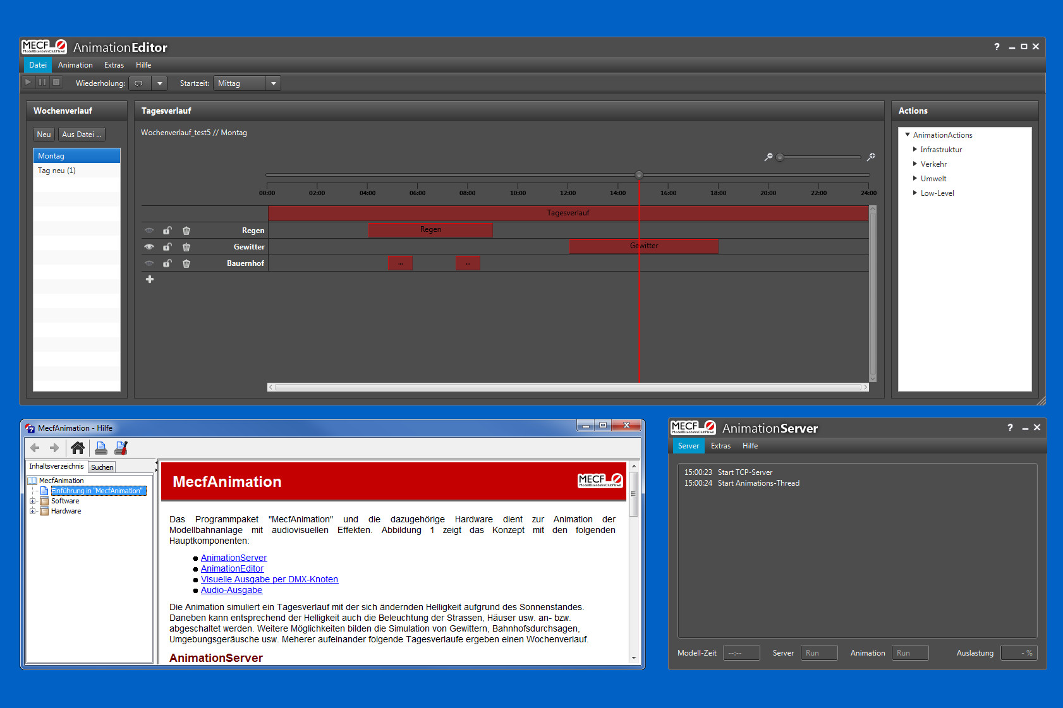Click the Modell-Zeit field in AnimationServer
Screen dimensions: 1063x708
pyautogui.click(x=741, y=653)
